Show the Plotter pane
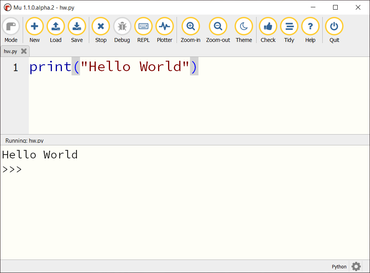 [165, 30]
